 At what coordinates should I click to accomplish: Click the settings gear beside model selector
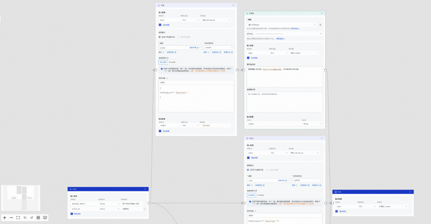point(320,25)
